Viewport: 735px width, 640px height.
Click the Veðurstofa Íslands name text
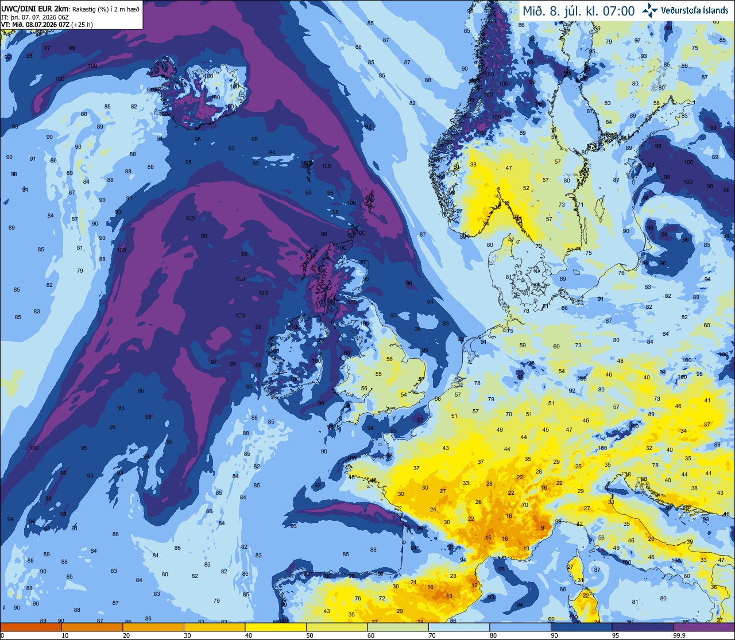(x=695, y=10)
